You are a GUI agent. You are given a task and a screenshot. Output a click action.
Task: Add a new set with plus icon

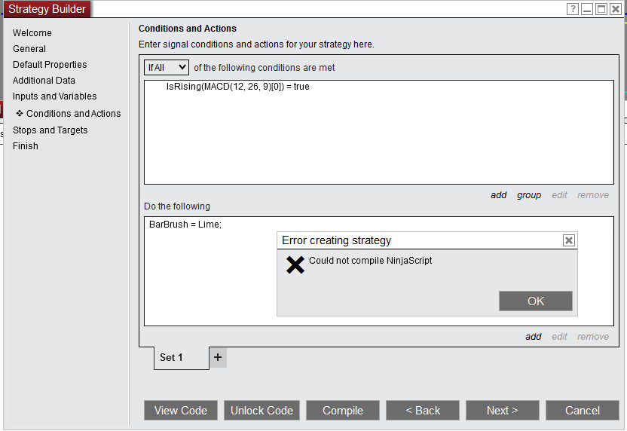218,358
